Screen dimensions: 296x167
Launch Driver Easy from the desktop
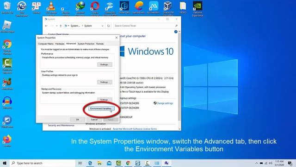(124, 7)
